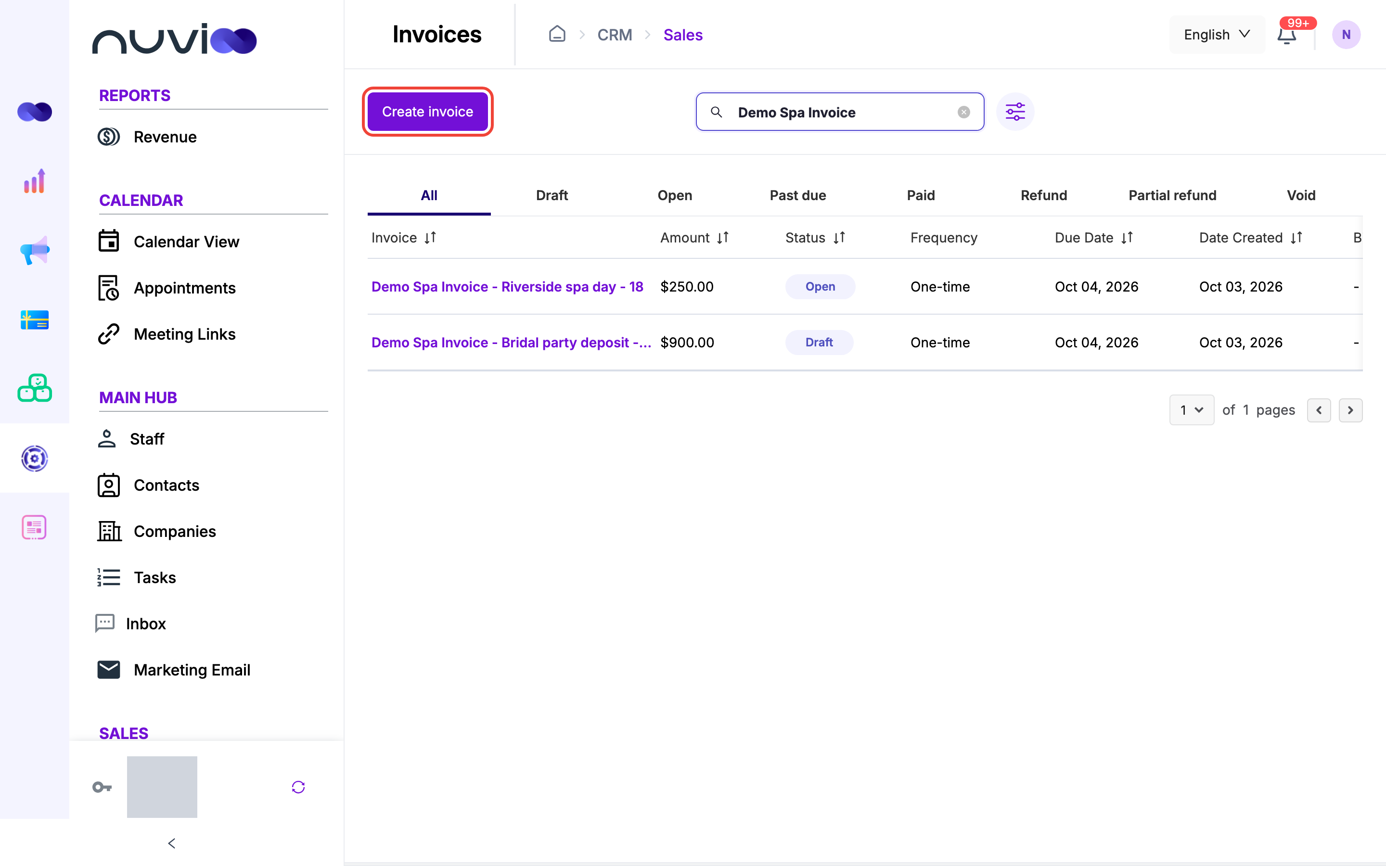Clear the search field with the x icon

[x=964, y=112]
